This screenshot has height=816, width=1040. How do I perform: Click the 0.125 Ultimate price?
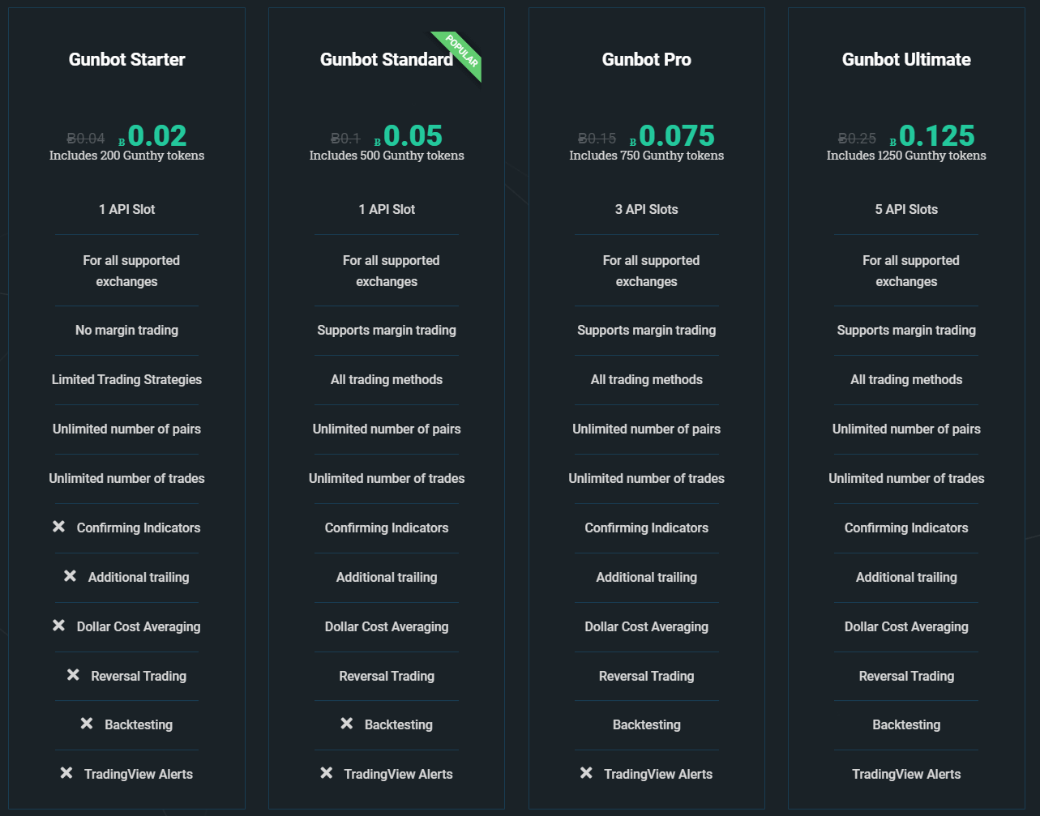937,135
